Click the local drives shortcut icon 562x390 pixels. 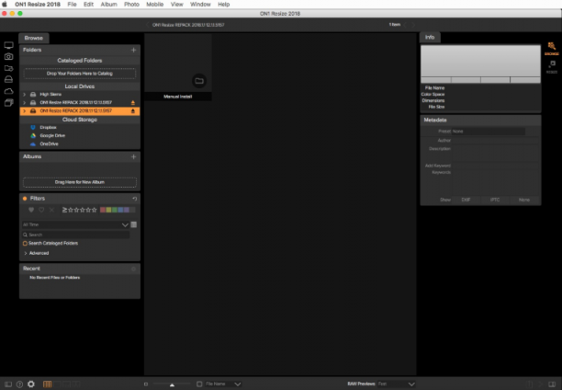8,79
